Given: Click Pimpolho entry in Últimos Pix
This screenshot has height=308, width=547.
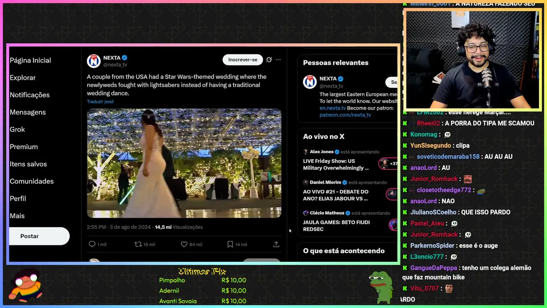Looking at the screenshot, I should pyautogui.click(x=203, y=280).
